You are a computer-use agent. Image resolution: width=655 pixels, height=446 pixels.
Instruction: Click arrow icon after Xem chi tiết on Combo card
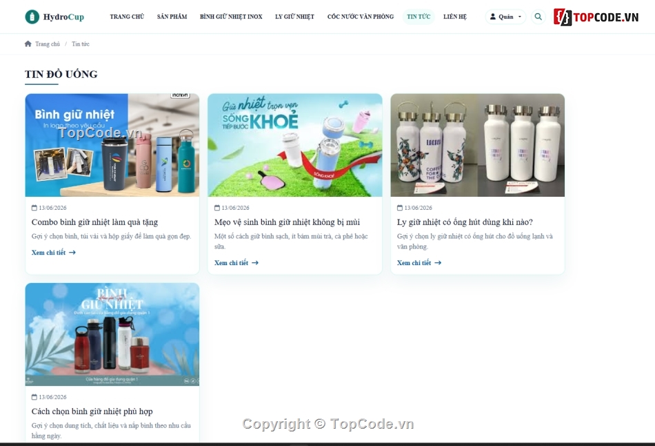pyautogui.click(x=72, y=252)
